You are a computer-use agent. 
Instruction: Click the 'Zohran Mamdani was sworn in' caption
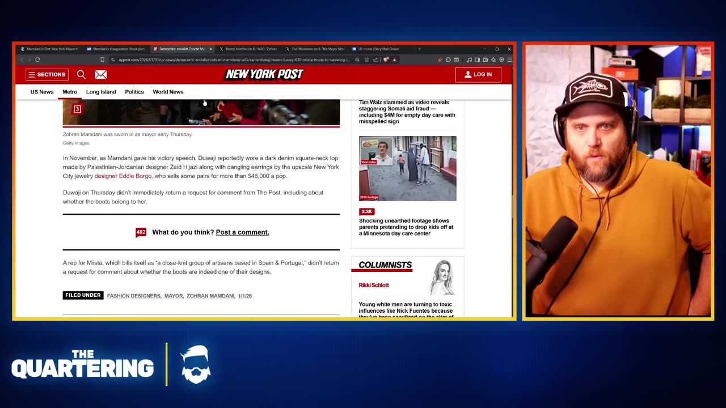click(x=128, y=134)
